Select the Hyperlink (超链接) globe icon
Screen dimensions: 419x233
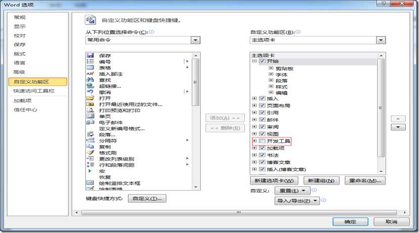[x=90, y=86]
